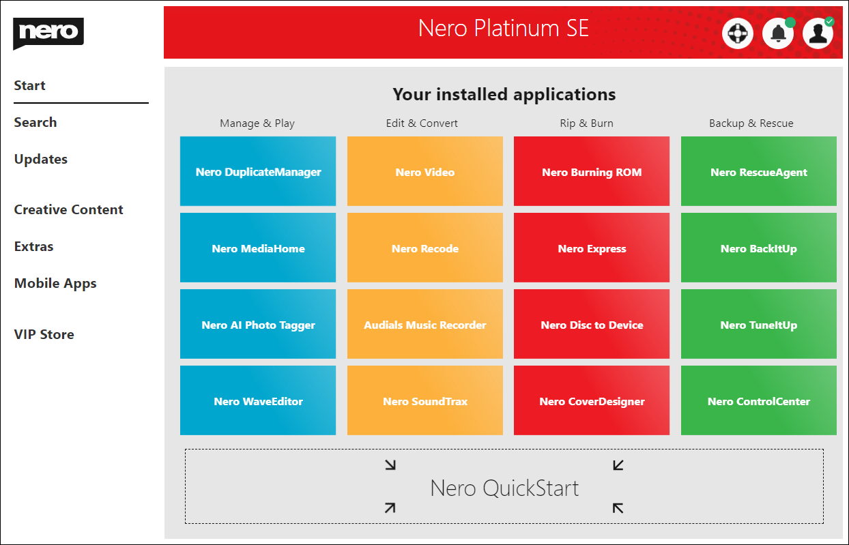Click the top-right arrow in QuickStart
This screenshot has width=849, height=545.
tap(618, 465)
